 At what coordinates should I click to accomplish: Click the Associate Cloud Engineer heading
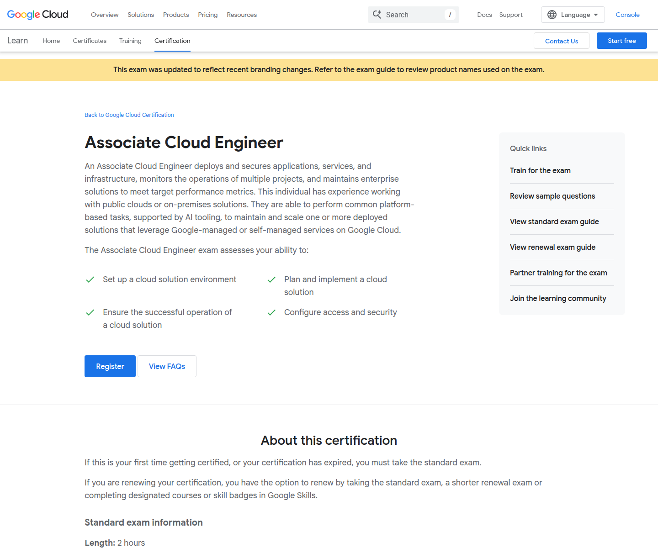[x=184, y=142]
